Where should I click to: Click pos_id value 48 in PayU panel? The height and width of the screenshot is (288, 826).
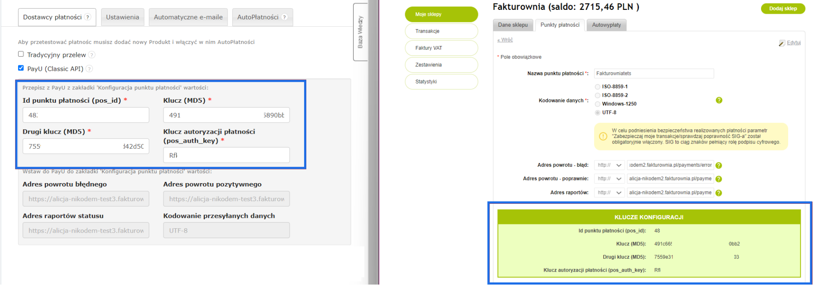pyautogui.click(x=657, y=231)
